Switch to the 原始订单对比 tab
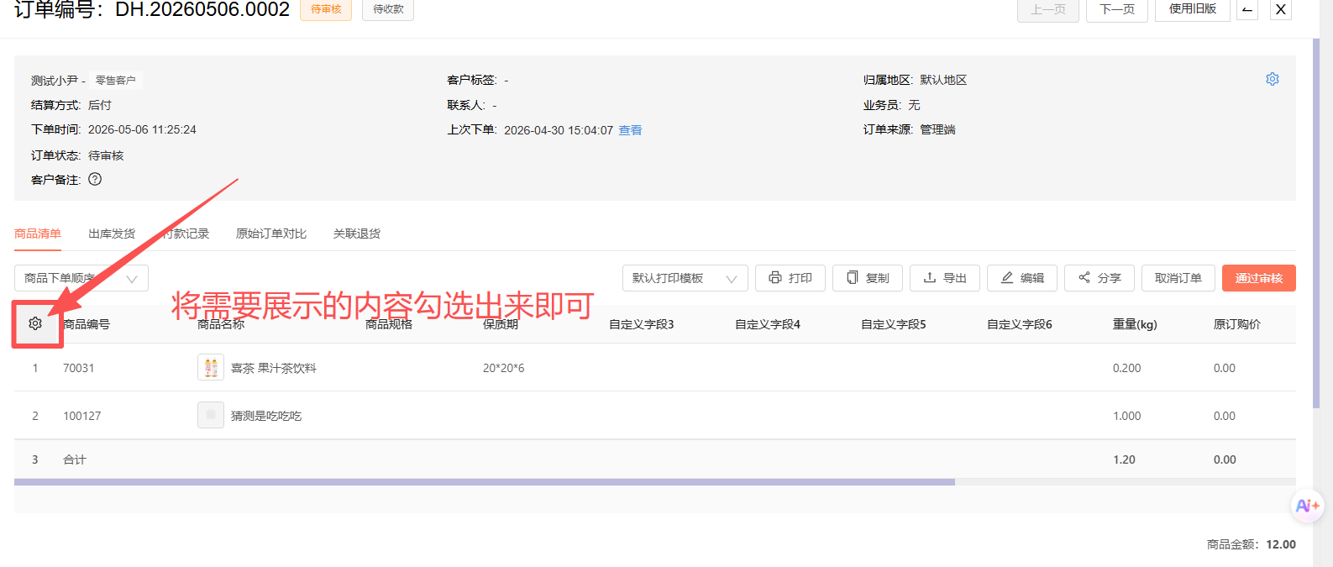This screenshot has width=1333, height=567. click(x=271, y=234)
